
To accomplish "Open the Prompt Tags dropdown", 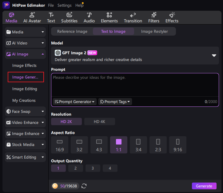I will [115, 102].
